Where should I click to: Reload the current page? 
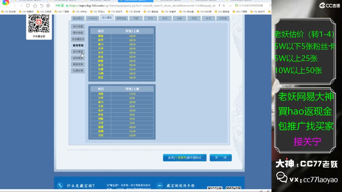[x=28, y=6]
